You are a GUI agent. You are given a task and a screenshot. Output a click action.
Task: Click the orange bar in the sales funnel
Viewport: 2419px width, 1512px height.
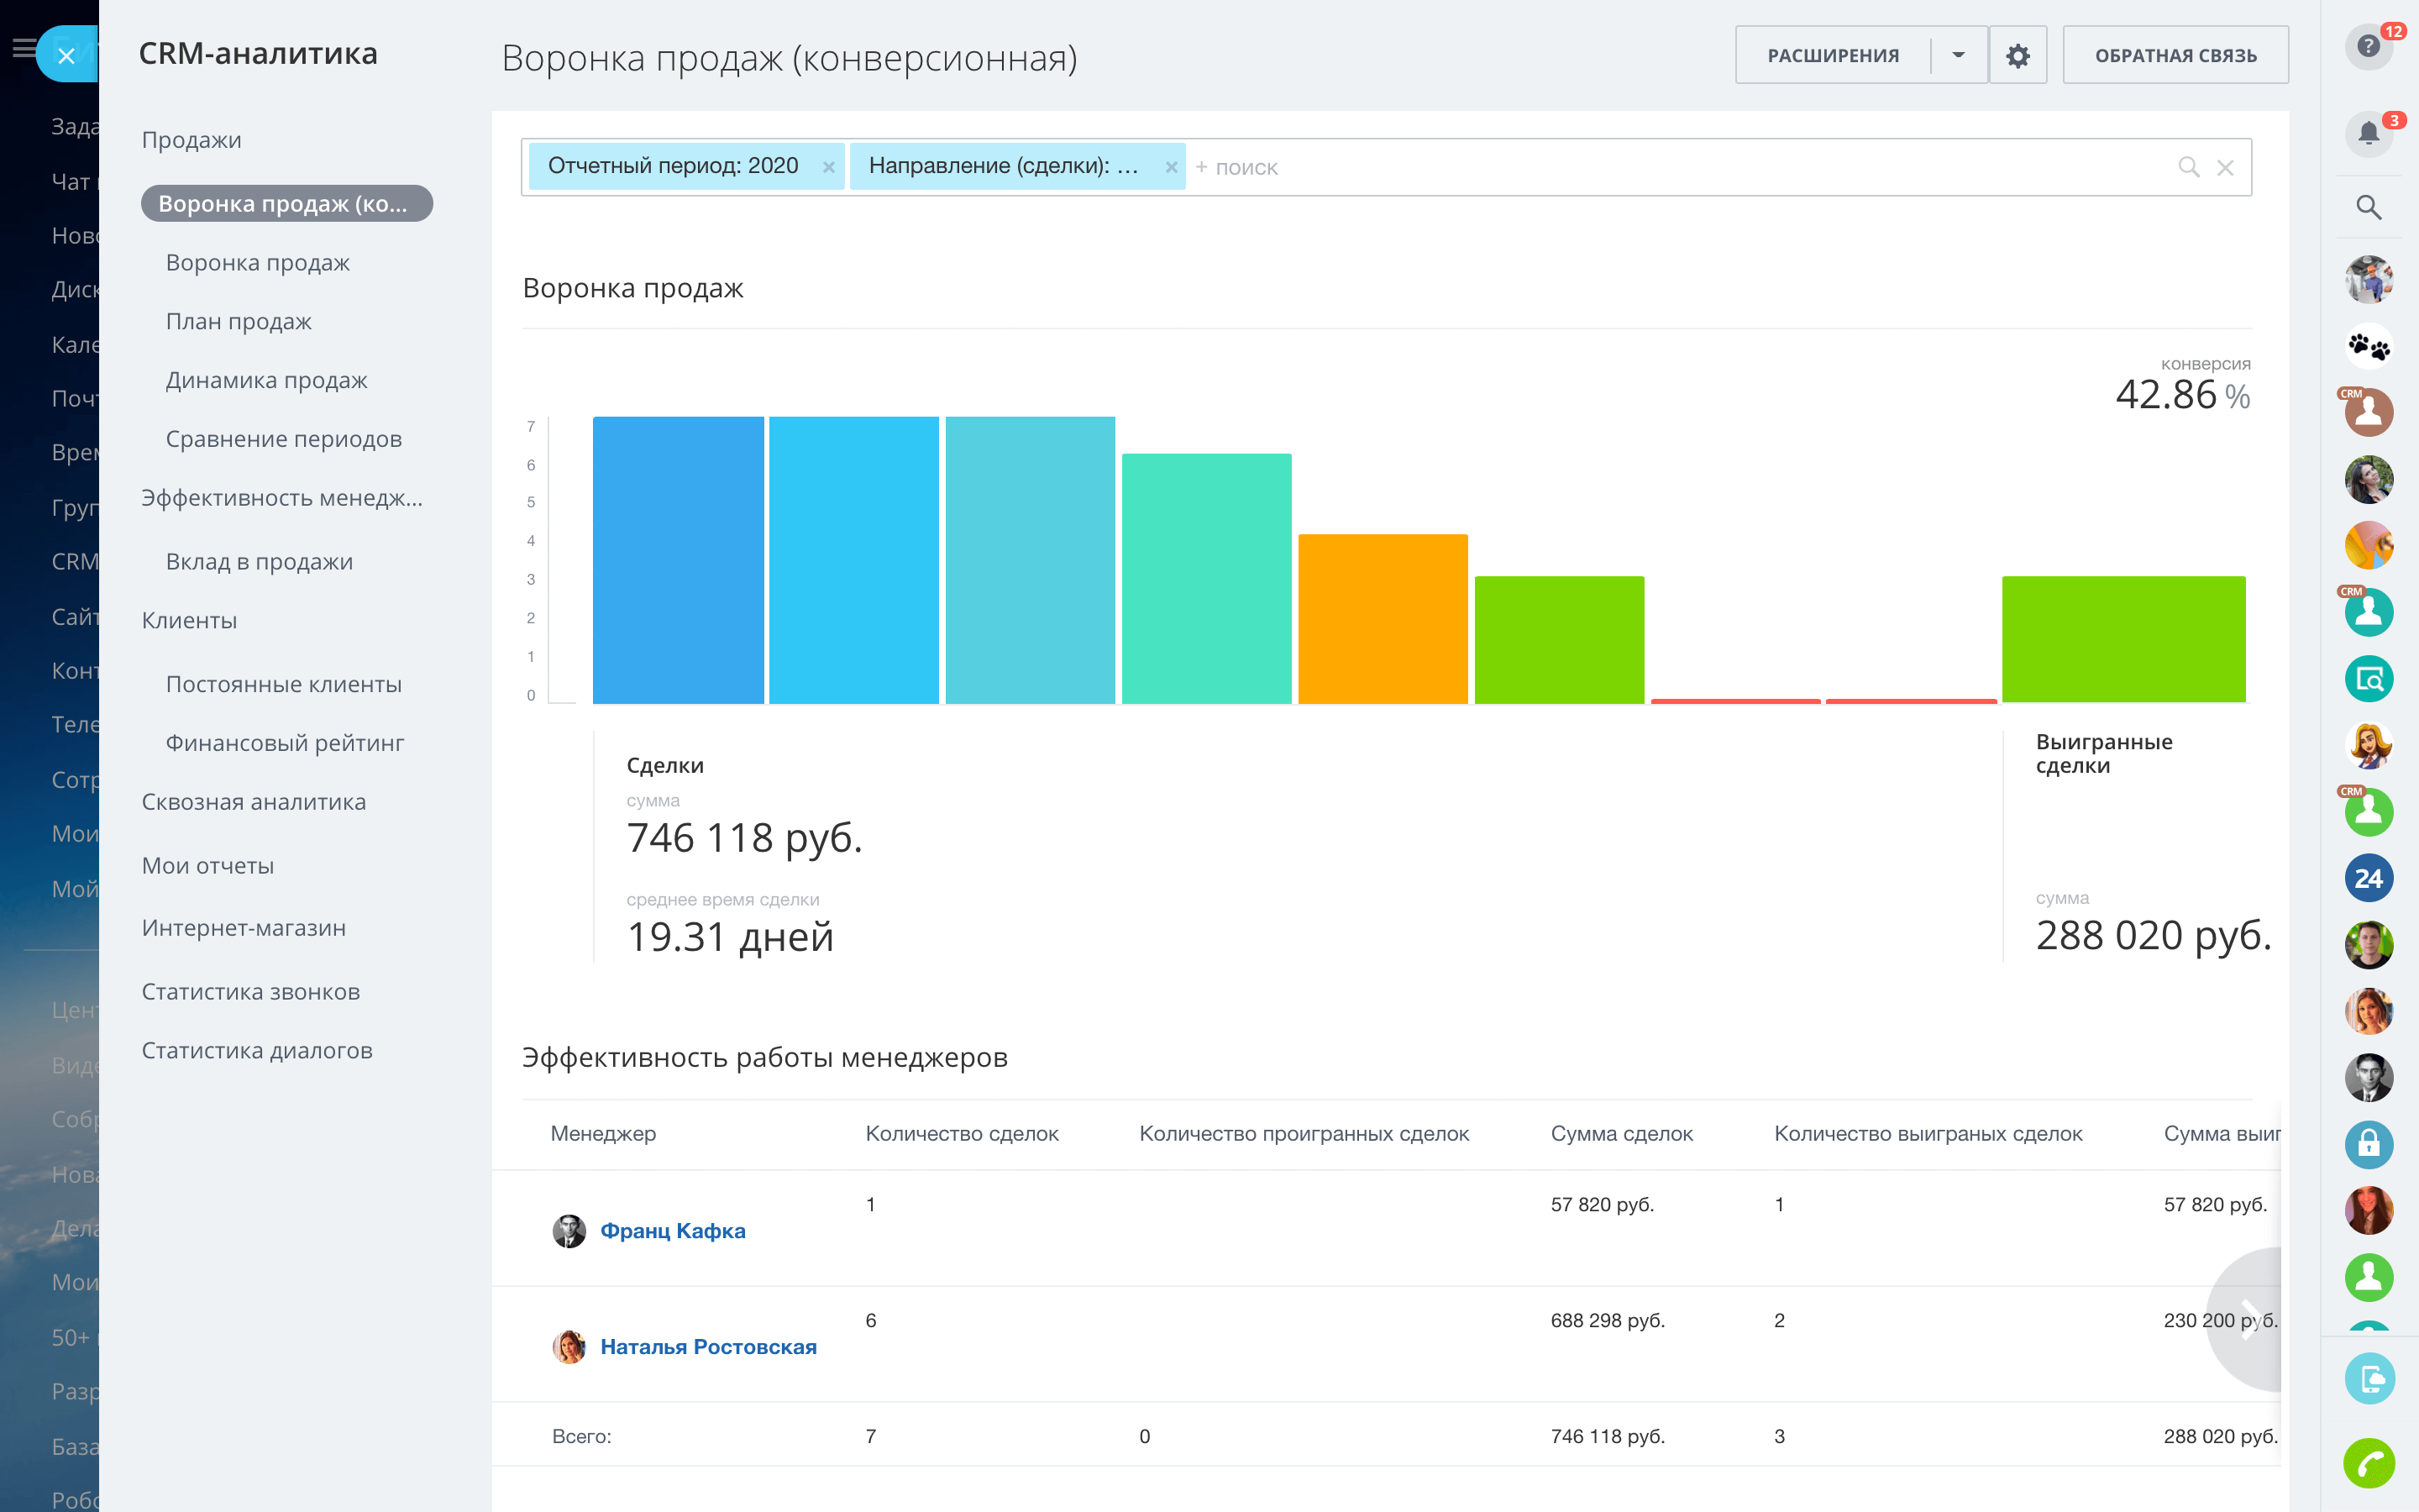point(1383,615)
